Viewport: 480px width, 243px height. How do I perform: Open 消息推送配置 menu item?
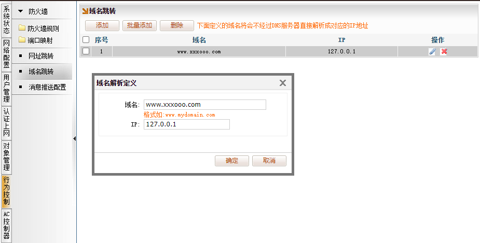[47, 87]
